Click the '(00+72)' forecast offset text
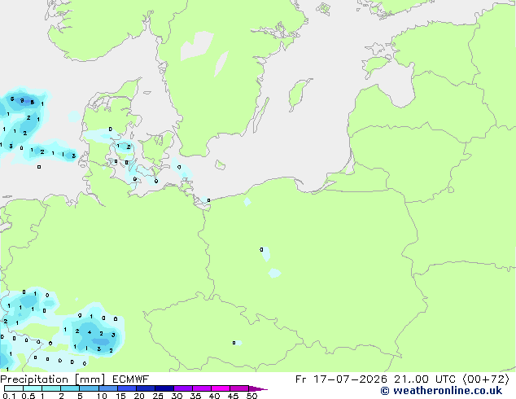The width and height of the screenshot is (516, 399). pyautogui.click(x=486, y=379)
